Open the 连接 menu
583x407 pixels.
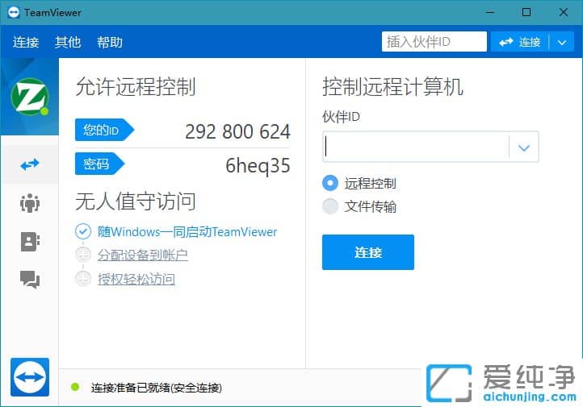[26, 42]
